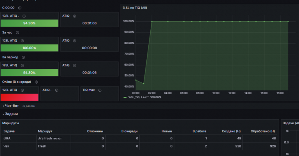The width and height of the screenshot is (299, 156).
Task: Open the Маршруты panel title menu
Action: click(x=11, y=123)
